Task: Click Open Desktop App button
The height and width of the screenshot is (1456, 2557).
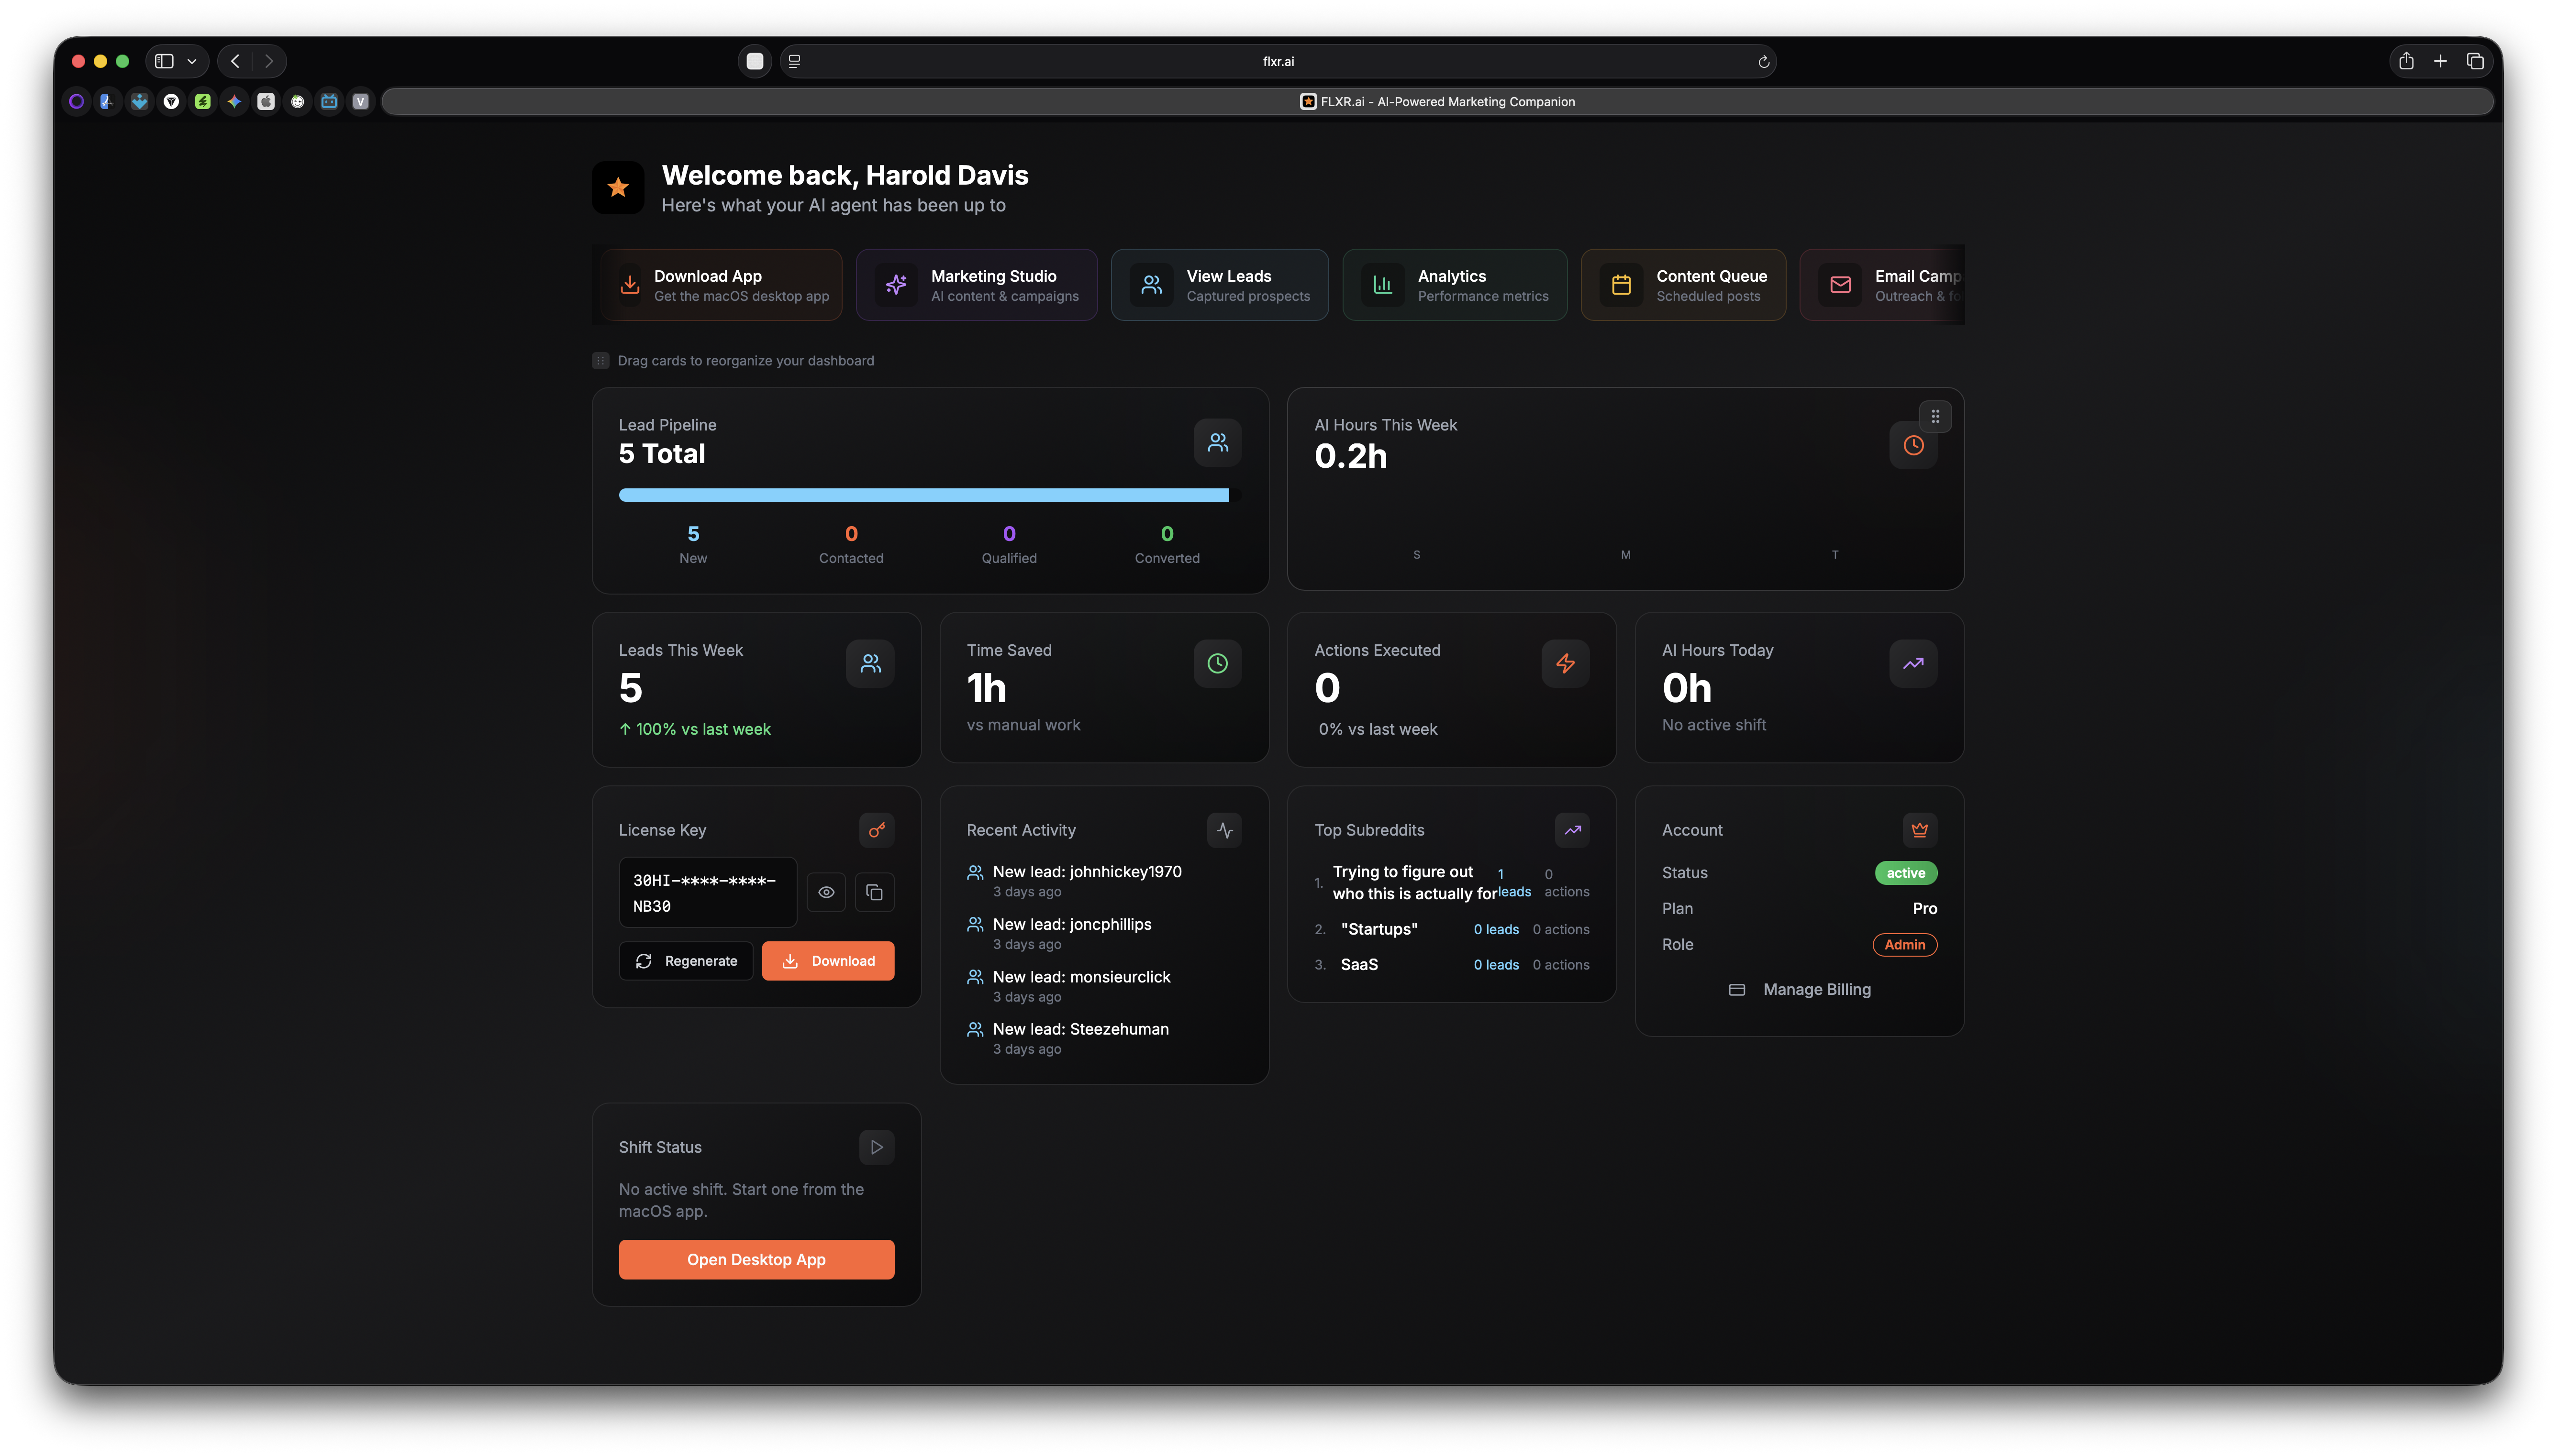Action: point(756,1259)
